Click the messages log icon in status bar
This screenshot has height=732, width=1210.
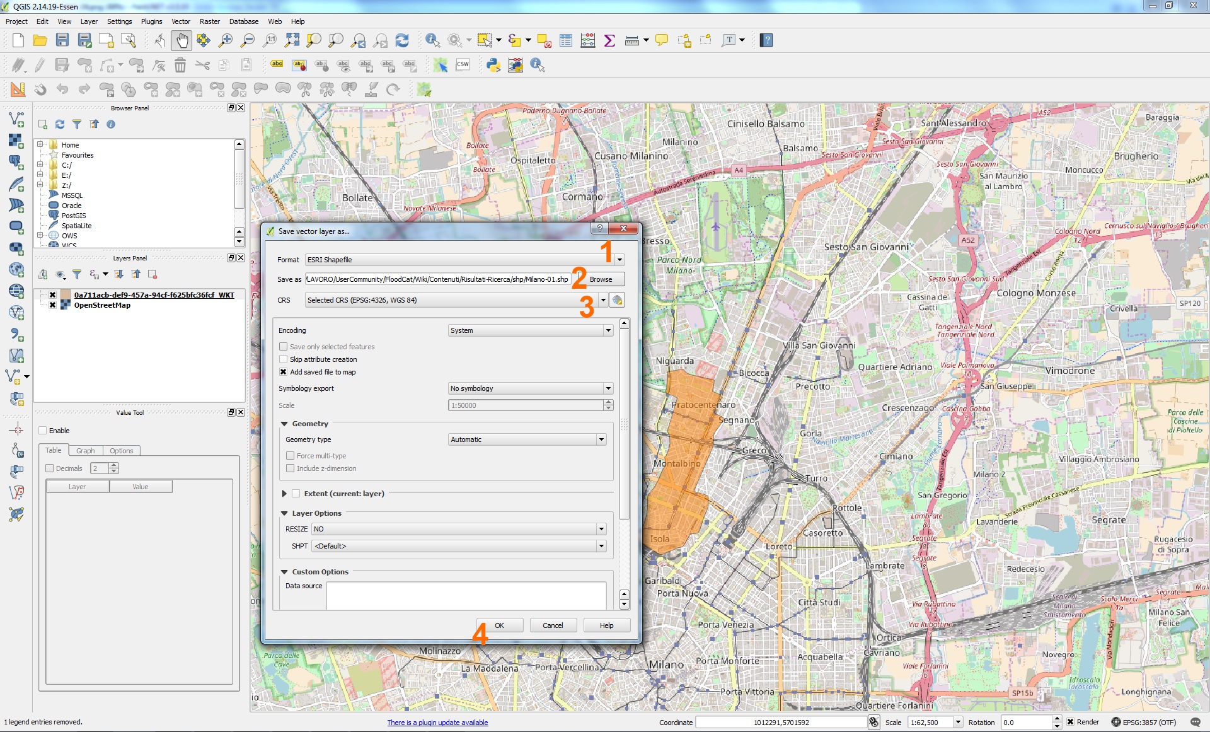(x=1196, y=723)
